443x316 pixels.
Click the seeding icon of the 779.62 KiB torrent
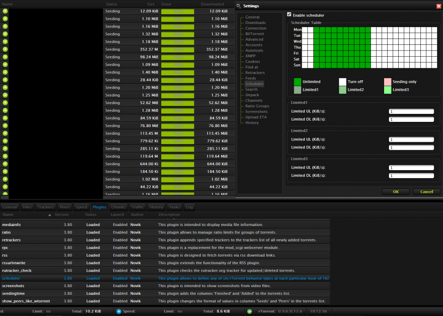tap(5, 141)
